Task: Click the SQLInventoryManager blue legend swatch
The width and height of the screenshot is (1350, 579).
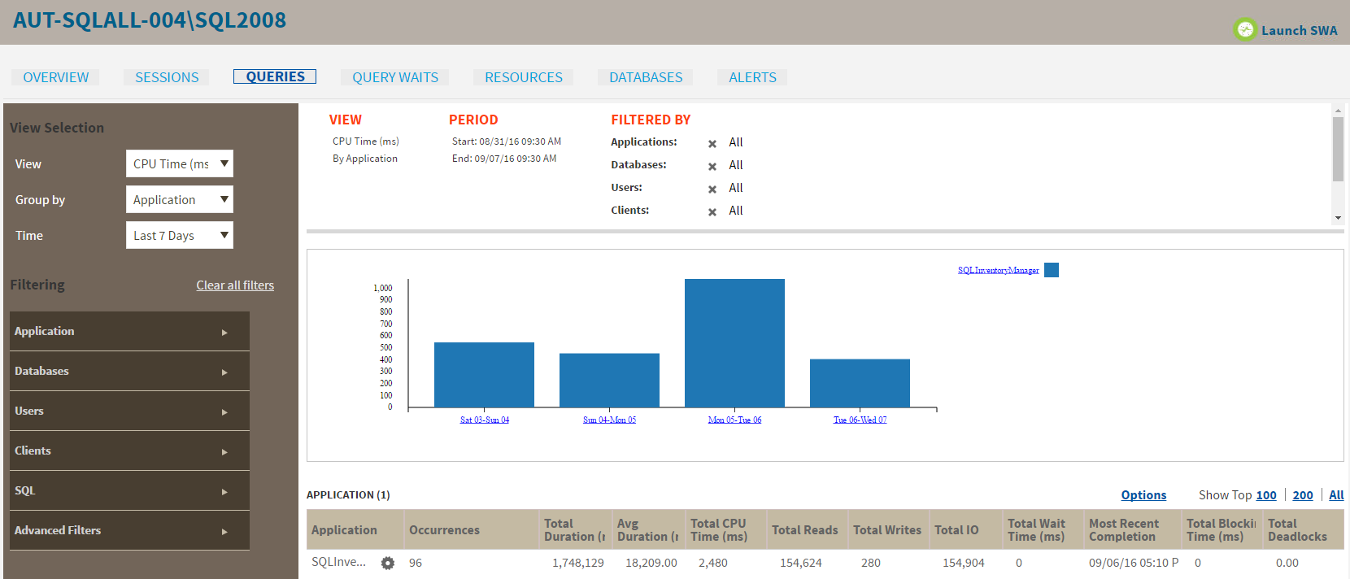Action: coord(1052,270)
